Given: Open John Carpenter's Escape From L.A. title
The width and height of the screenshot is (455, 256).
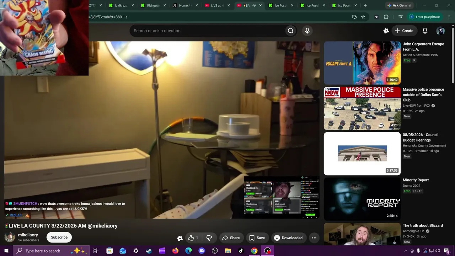Looking at the screenshot, I should (423, 47).
